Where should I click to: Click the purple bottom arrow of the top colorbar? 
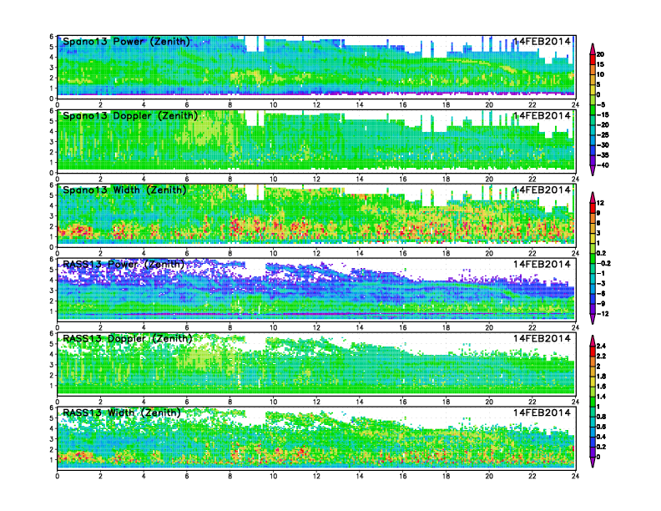click(x=593, y=171)
